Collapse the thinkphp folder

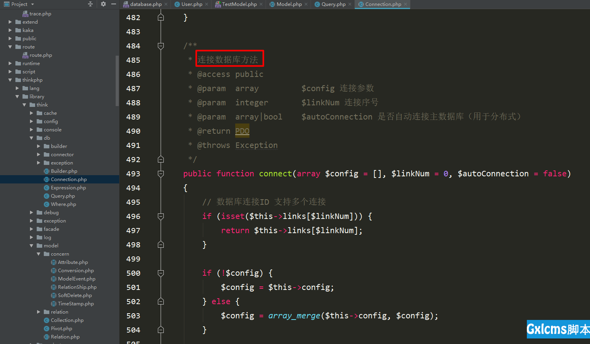(10, 80)
